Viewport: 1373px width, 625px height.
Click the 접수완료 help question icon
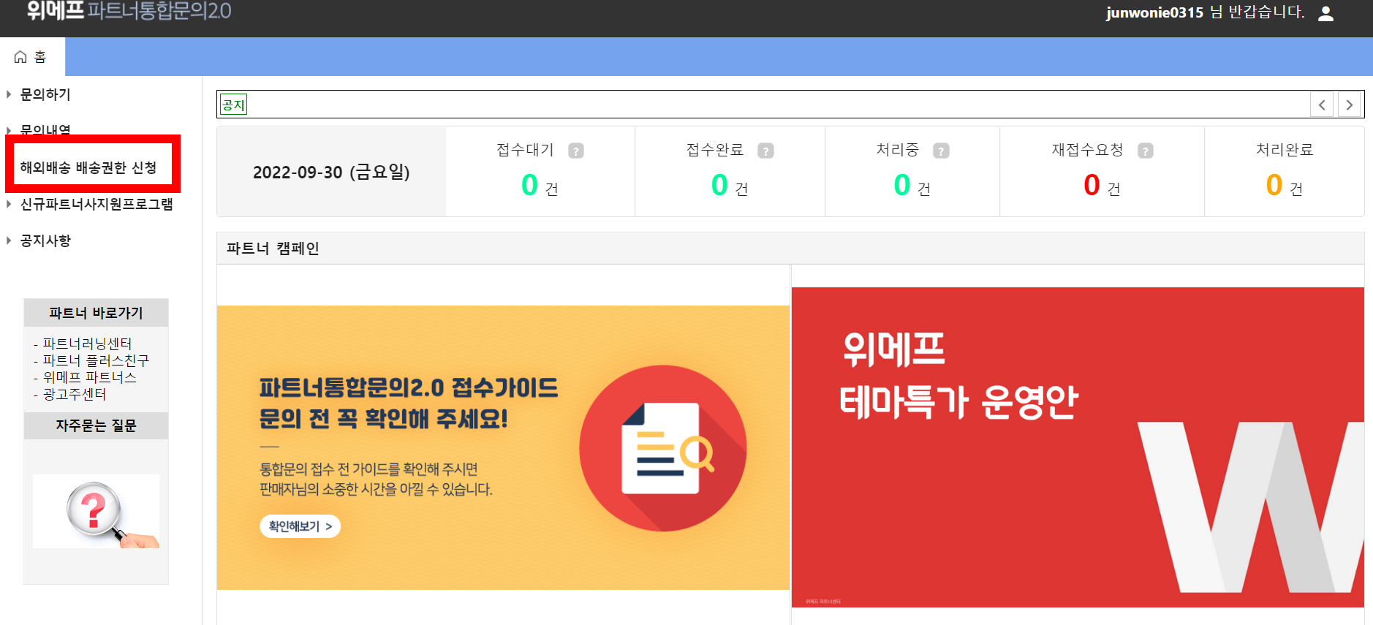pos(765,151)
